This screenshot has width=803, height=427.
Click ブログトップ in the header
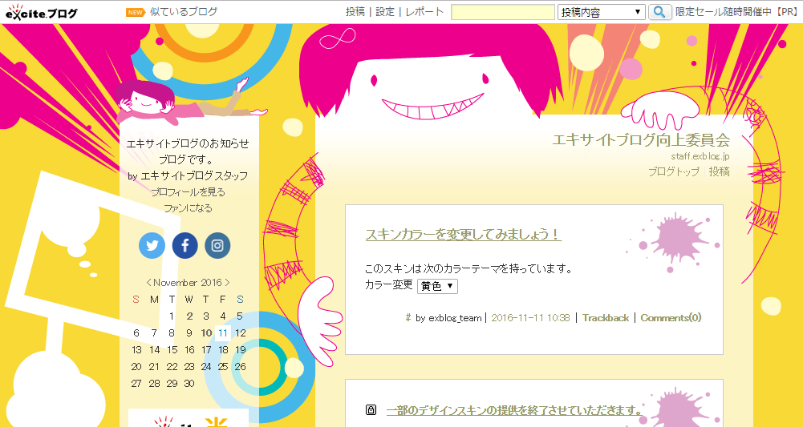point(673,171)
